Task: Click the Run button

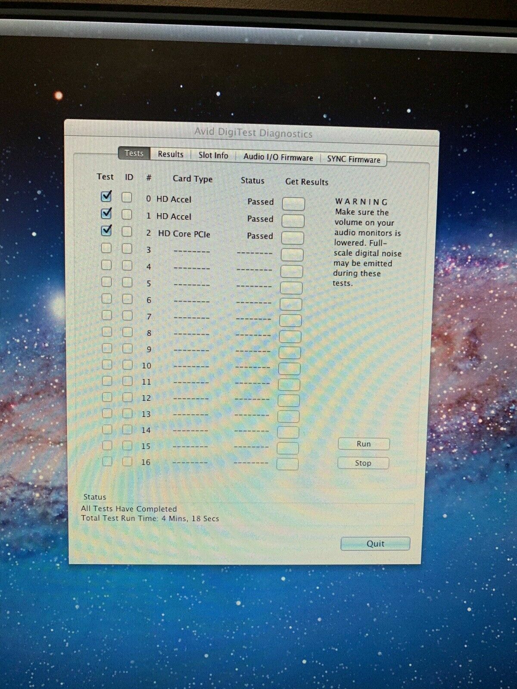Action: coord(364,444)
